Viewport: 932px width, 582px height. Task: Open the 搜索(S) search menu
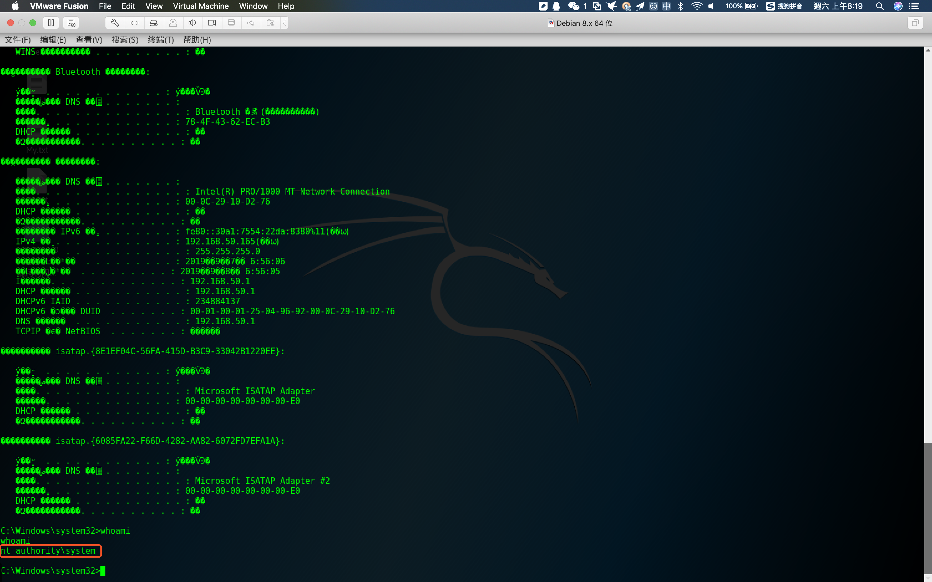pyautogui.click(x=125, y=40)
